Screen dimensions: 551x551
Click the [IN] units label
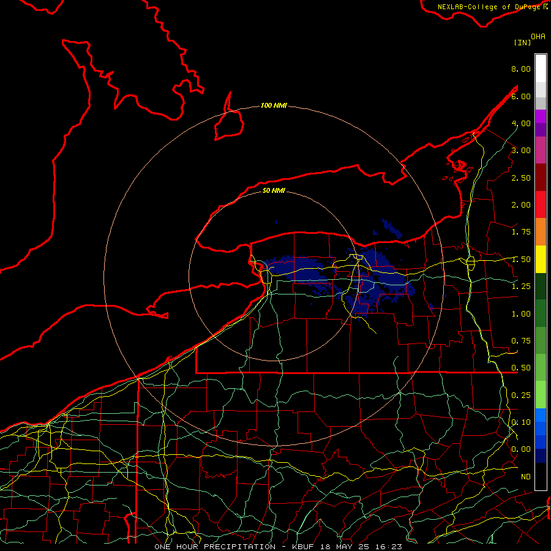coord(522,42)
